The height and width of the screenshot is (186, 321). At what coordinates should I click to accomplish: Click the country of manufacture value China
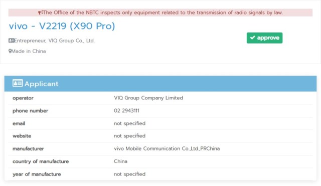tap(120, 161)
